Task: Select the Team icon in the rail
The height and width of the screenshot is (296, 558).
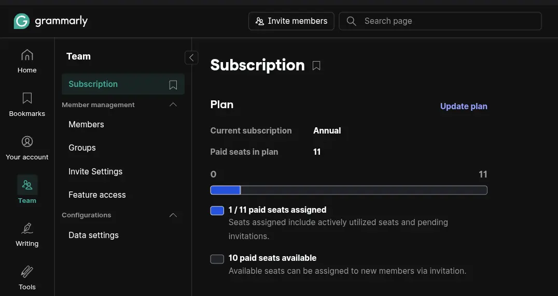Action: point(27,185)
